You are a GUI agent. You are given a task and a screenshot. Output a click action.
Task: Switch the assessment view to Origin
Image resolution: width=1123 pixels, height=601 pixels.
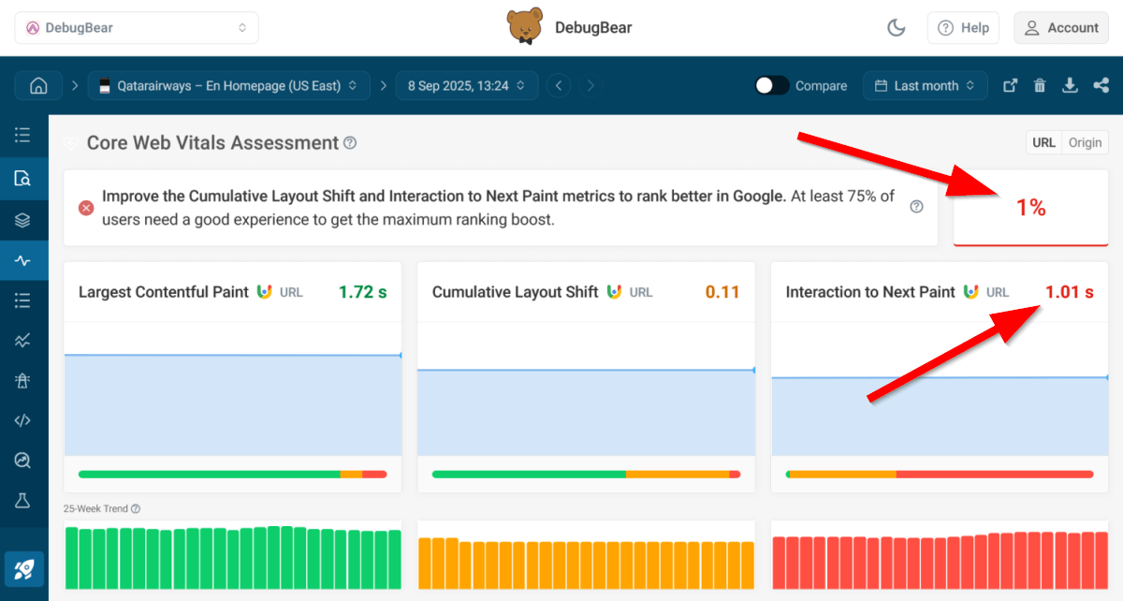pyautogui.click(x=1085, y=143)
